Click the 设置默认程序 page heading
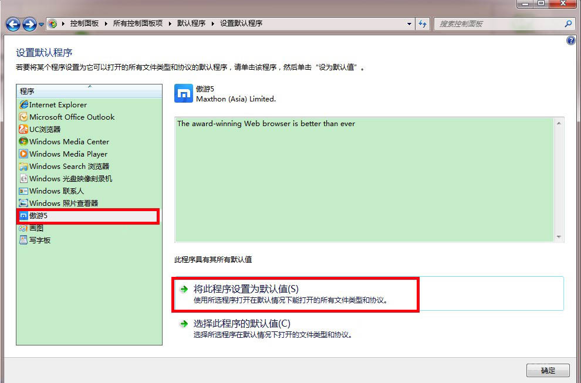 coord(44,53)
